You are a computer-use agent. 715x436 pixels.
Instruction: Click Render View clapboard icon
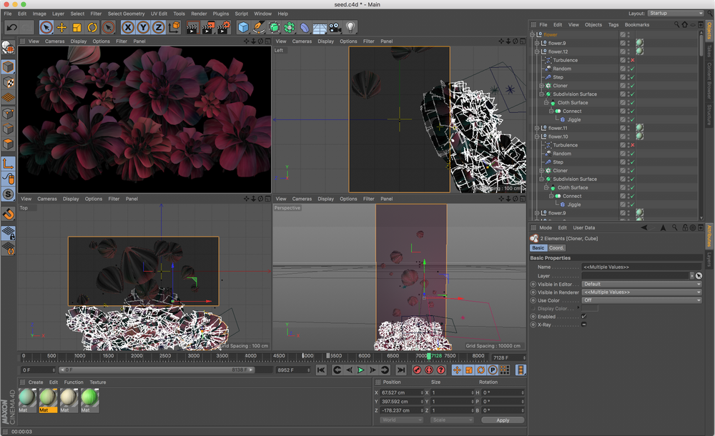tap(193, 27)
